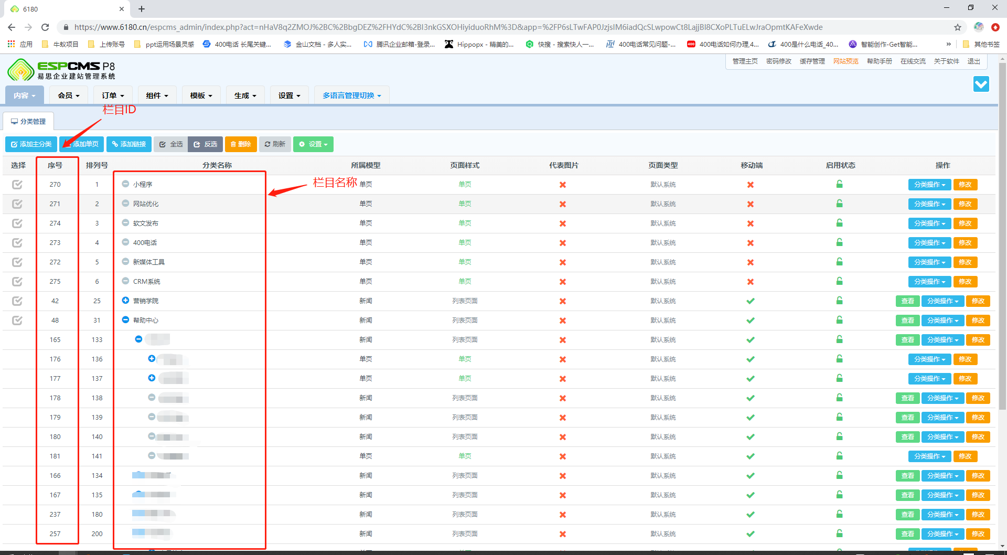This screenshot has width=1007, height=555.
Task: Click the unlock icon for CRM系统 row
Action: [x=839, y=281]
